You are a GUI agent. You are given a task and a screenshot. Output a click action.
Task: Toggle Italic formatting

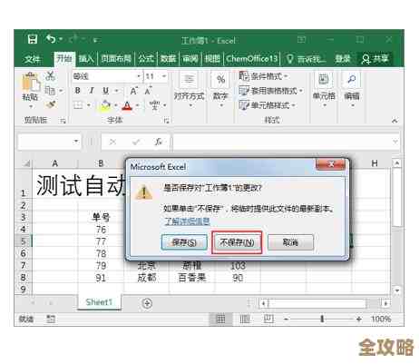coord(92,91)
